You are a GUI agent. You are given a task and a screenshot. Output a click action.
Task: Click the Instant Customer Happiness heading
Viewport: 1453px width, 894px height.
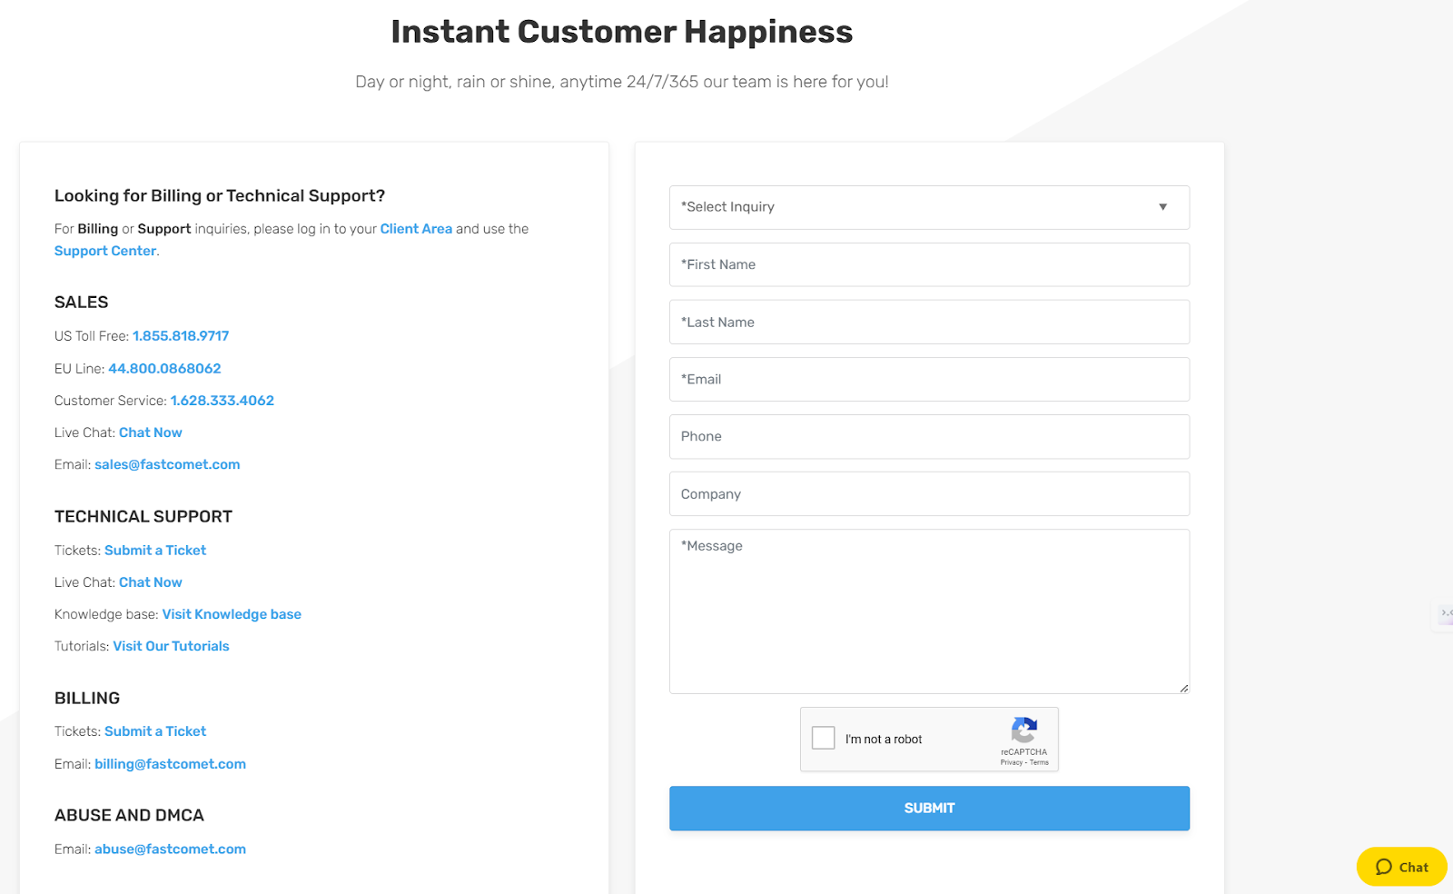[x=622, y=32]
